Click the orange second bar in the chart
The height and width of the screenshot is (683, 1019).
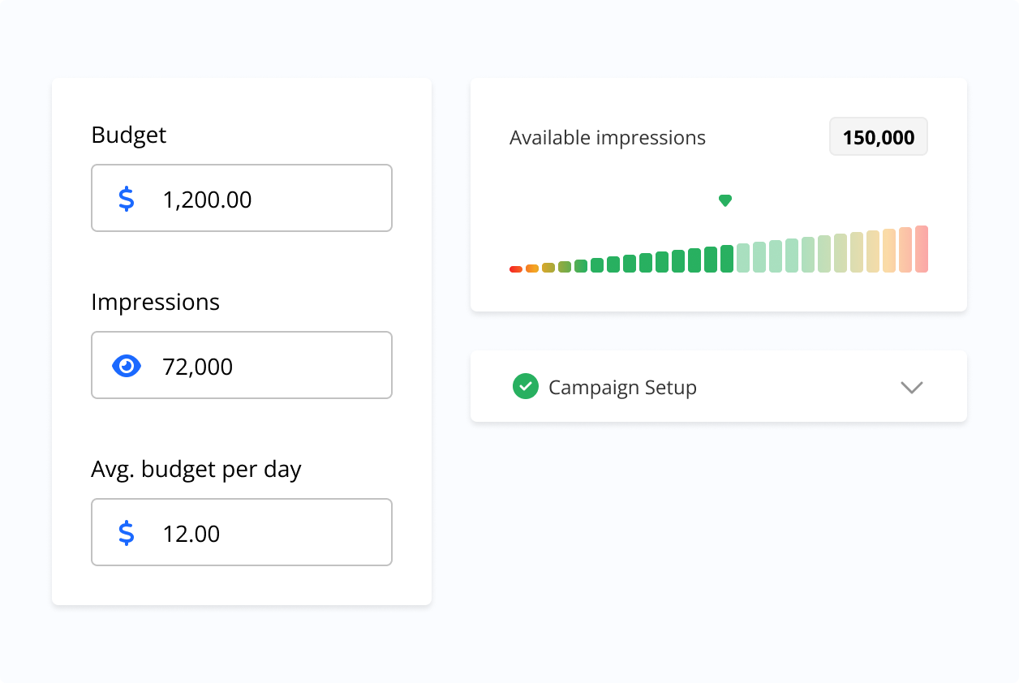532,268
